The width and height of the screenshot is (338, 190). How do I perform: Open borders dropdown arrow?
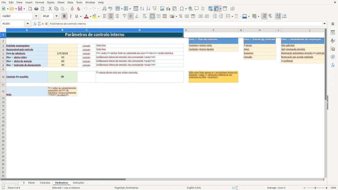pos(232,16)
